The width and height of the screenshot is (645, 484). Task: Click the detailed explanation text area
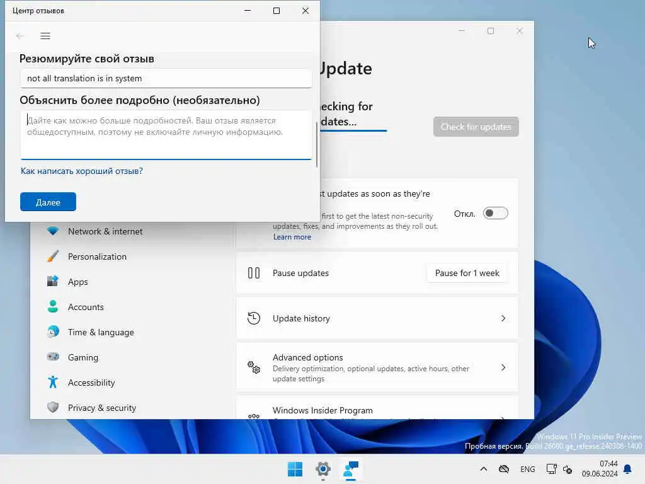pos(166,135)
